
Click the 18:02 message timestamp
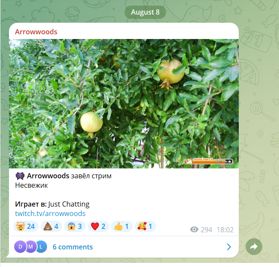(225, 230)
